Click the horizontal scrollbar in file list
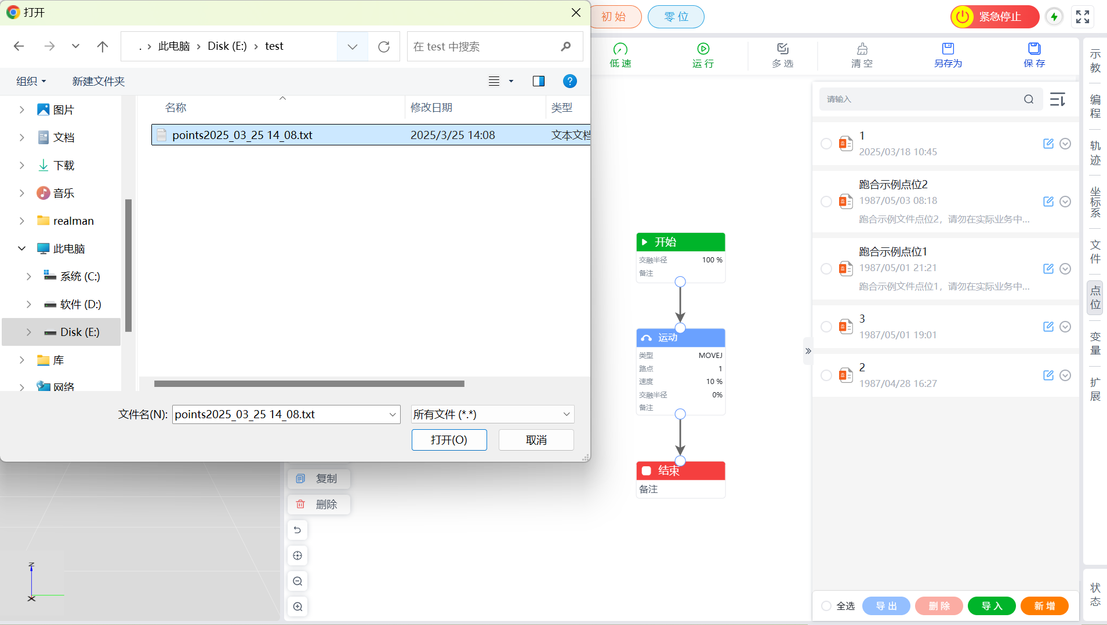This screenshot has width=1107, height=625. (309, 384)
